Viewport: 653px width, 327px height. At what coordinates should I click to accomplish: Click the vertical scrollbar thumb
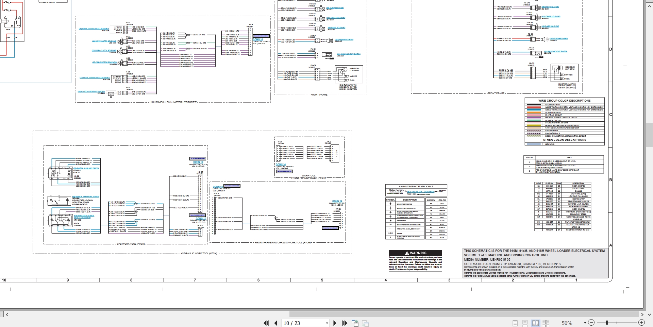click(x=649, y=135)
